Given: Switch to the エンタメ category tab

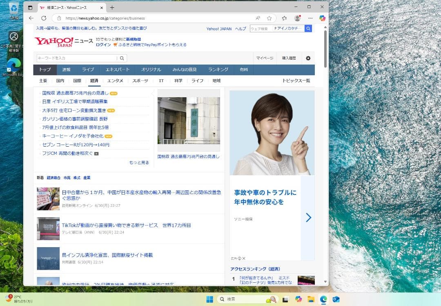Looking at the screenshot, I should click(x=115, y=81).
